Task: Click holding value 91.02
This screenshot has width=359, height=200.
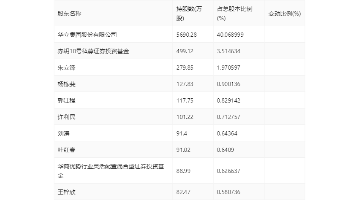Action: pyautogui.click(x=183, y=150)
